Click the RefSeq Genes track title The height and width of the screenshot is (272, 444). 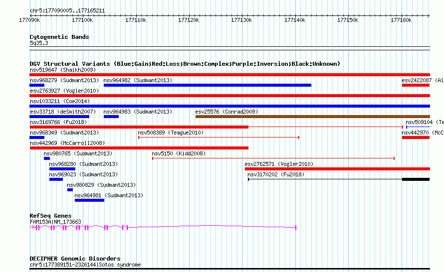50,216
